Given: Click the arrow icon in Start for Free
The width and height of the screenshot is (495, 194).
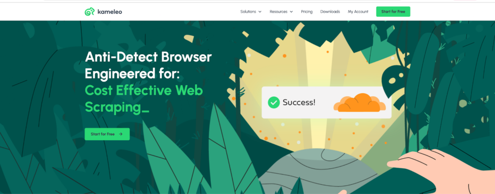Looking at the screenshot, I should click(x=120, y=134).
